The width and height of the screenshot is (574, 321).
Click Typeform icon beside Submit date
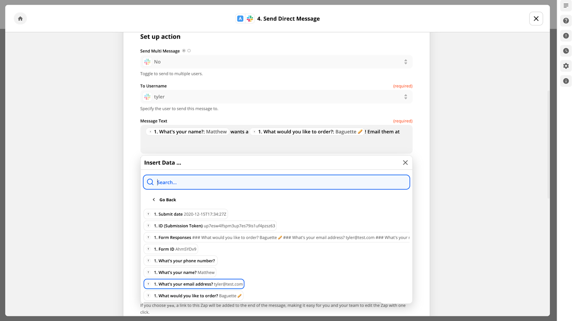pos(148,214)
